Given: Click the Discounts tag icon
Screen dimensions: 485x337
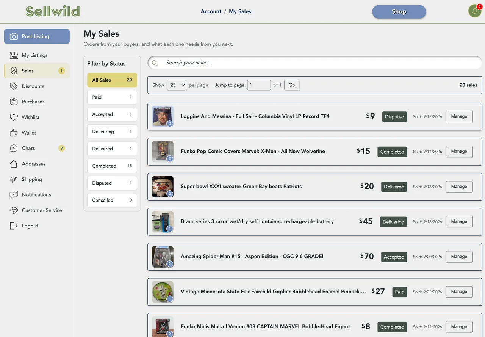Looking at the screenshot, I should pos(14,86).
